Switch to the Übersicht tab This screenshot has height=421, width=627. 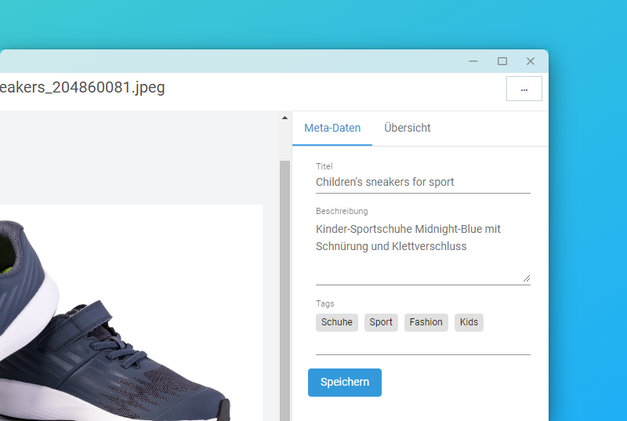pyautogui.click(x=407, y=128)
